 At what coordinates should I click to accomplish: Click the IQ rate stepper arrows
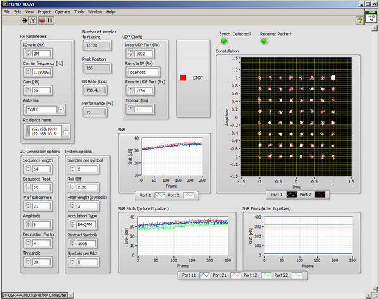28,54
